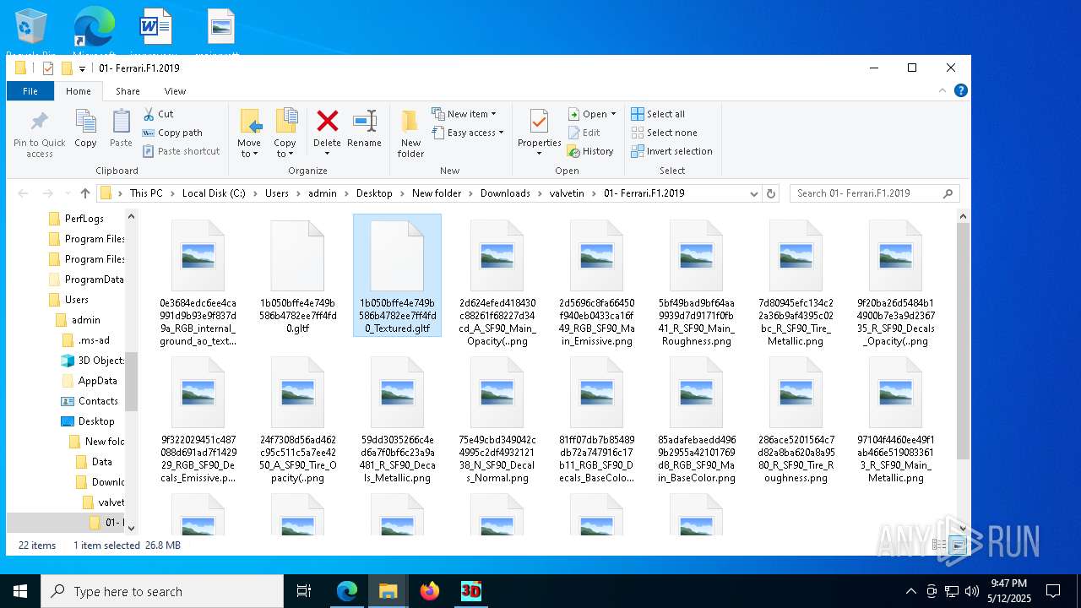
Task: Click the Rename icon
Action: [x=365, y=121]
